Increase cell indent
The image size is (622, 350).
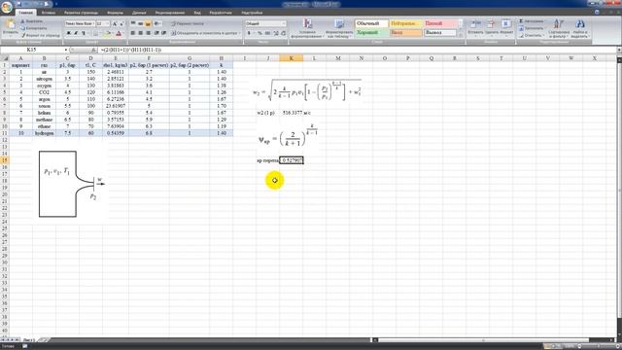click(x=163, y=33)
